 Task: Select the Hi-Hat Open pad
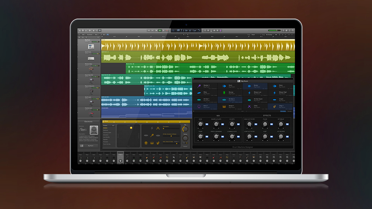(255, 100)
